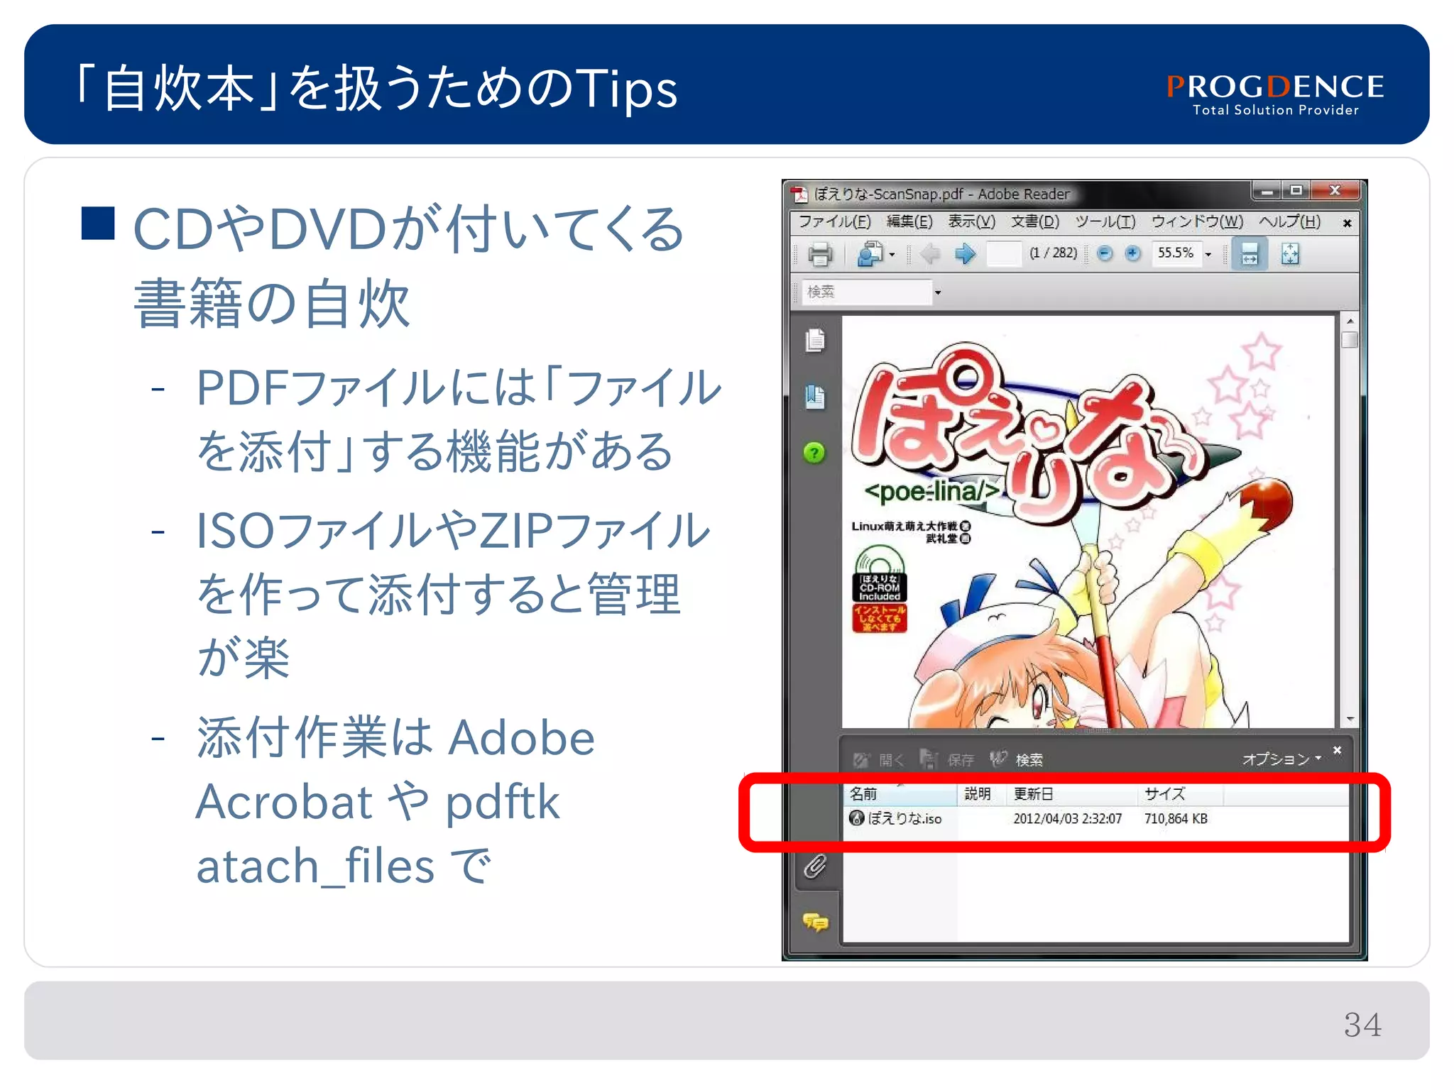Click scrollbar up arrow of document view
This screenshot has height=1090, width=1454.
pyautogui.click(x=1350, y=321)
